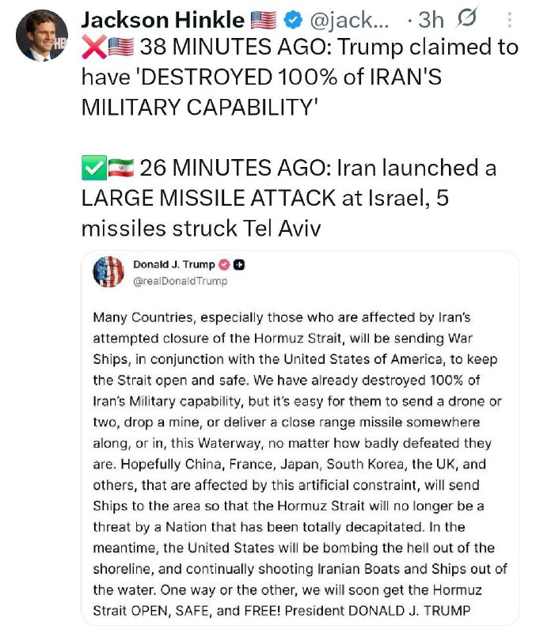Click the red verified badge beside Donald J. Trump

[x=223, y=264]
